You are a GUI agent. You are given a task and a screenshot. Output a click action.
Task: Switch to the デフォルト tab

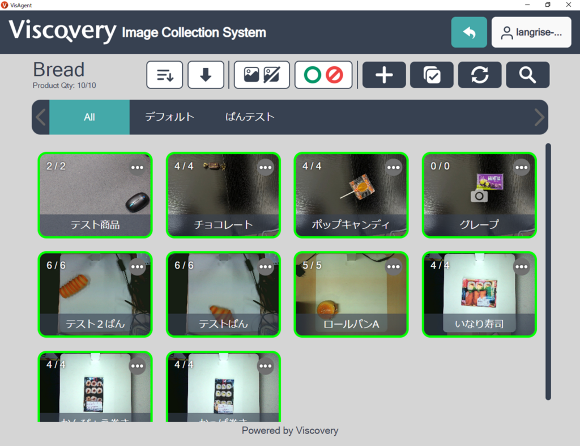[169, 117]
